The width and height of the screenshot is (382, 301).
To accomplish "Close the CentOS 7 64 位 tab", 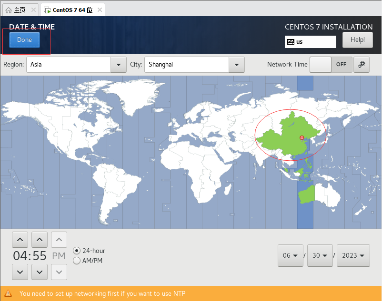I will (x=100, y=10).
